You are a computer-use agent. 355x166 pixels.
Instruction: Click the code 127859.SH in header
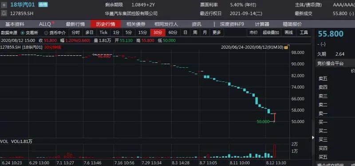coord(21,14)
